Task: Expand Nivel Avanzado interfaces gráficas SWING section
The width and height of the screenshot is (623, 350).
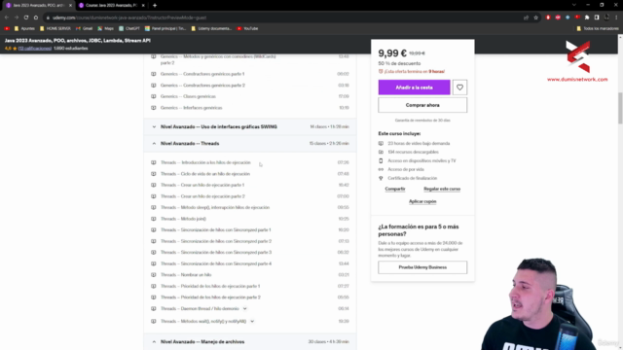Action: pos(250,126)
